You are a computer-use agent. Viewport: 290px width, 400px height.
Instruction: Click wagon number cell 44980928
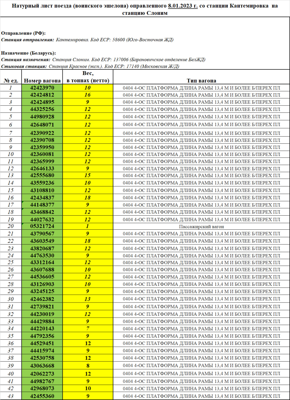pos(42,117)
